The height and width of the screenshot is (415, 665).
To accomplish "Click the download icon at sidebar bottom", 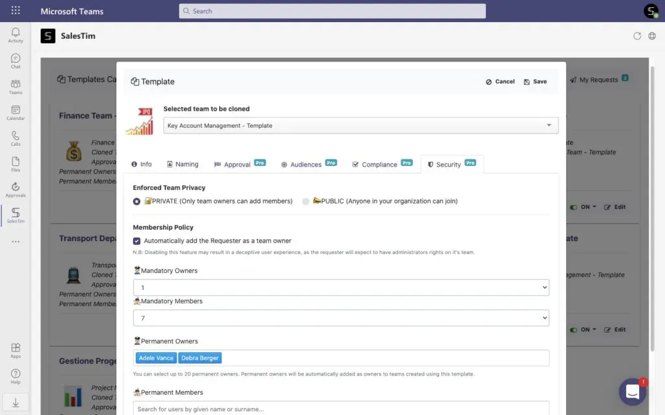I will [x=16, y=403].
